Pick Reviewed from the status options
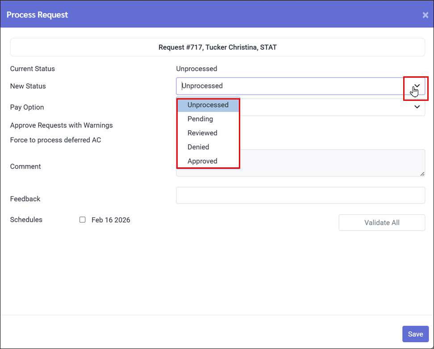This screenshot has width=434, height=349. click(202, 133)
